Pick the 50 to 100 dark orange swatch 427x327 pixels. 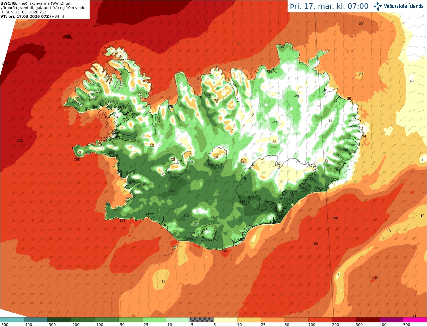[296, 320]
